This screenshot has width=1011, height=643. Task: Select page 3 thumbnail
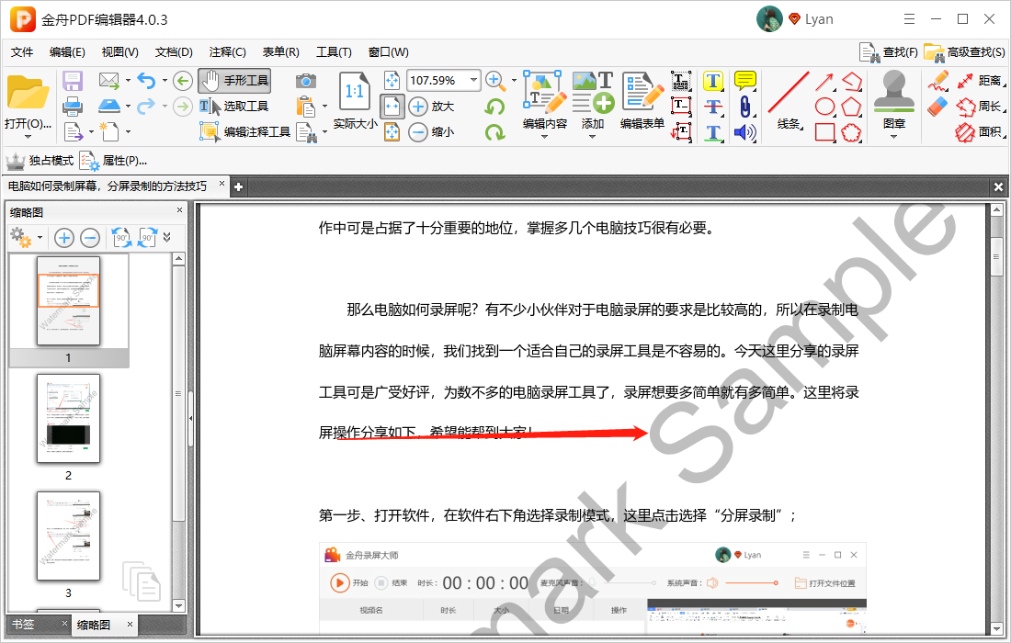click(68, 536)
